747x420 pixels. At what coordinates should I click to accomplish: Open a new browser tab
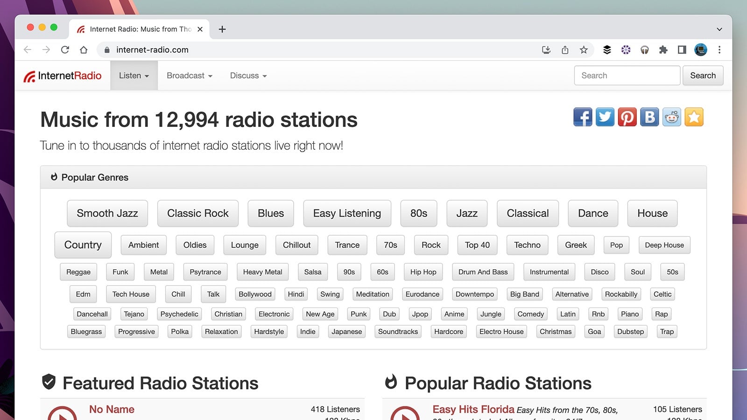click(222, 29)
